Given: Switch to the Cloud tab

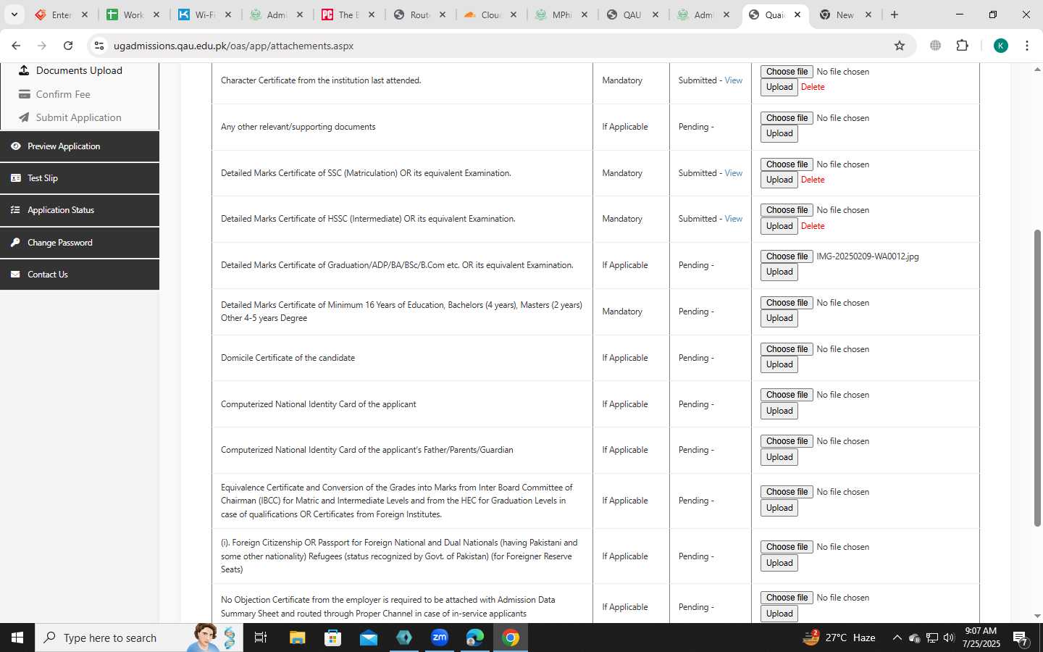Looking at the screenshot, I should tap(490, 14).
